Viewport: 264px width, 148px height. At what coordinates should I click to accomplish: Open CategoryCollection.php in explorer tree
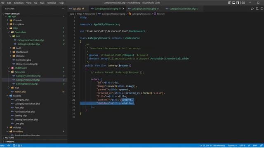point(28,76)
